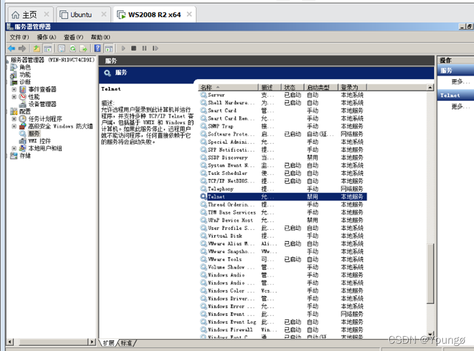Click the Start service play icon
The image size is (474, 351).
(124, 49)
